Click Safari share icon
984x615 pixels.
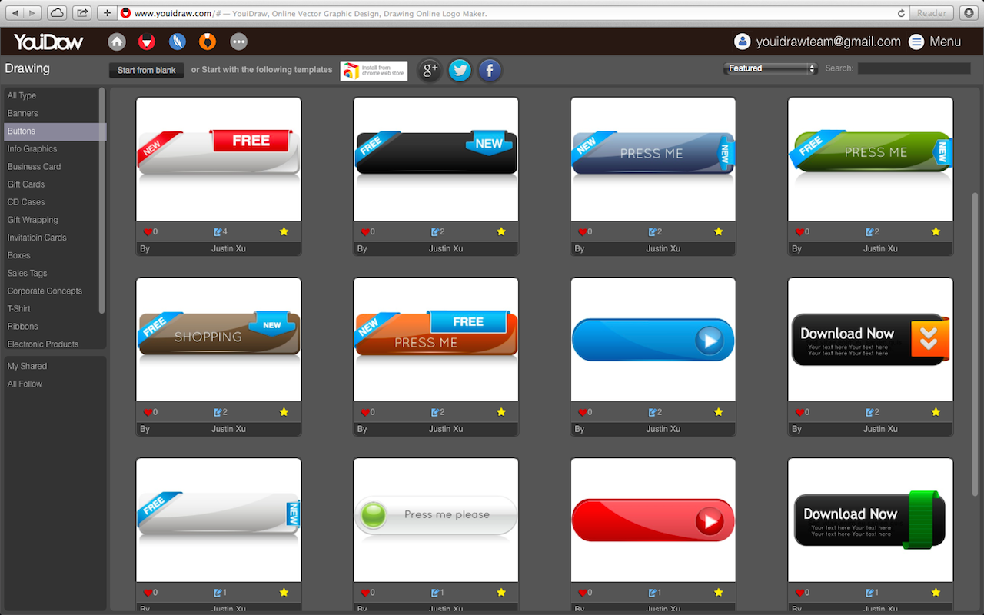[x=81, y=13]
